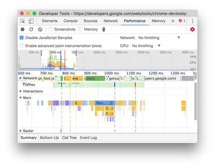Click the flame chart vertical scrollbar
This screenshot has width=215, height=168.
pyautogui.click(x=195, y=101)
